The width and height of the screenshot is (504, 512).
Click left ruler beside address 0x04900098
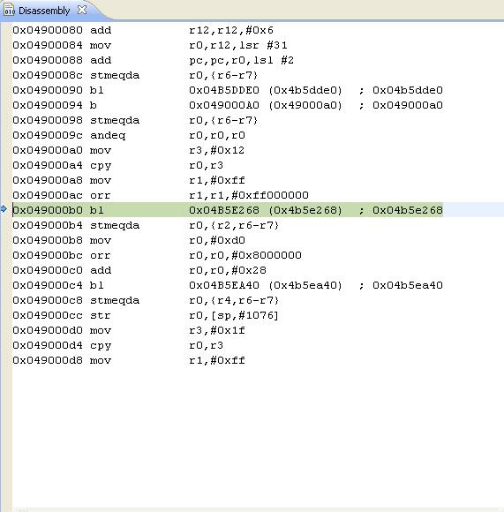[6, 120]
